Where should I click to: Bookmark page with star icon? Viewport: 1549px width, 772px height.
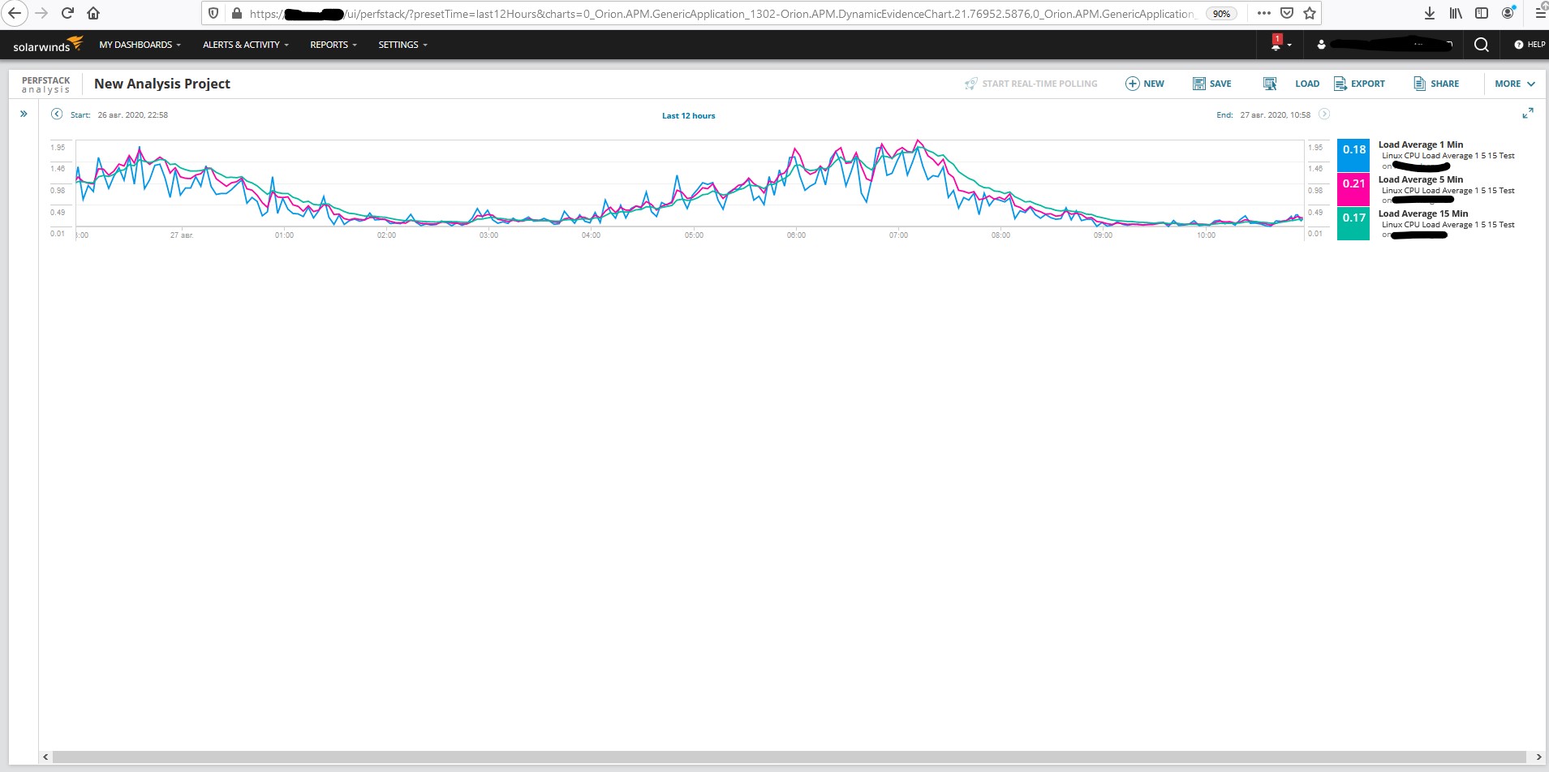click(x=1310, y=13)
